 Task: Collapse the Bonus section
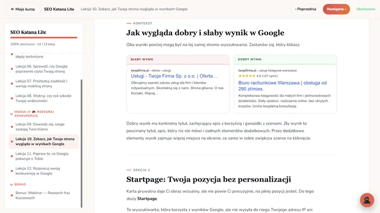[x=11, y=185]
